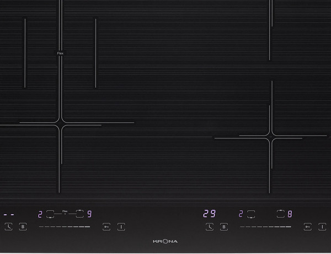The height and width of the screenshot is (254, 331).
Task: Select right rear zone beside digit 8
Action: pos(280,214)
